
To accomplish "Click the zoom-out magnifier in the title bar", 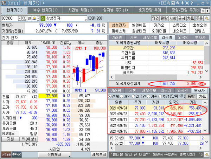I will pyautogui.click(x=168, y=3).
